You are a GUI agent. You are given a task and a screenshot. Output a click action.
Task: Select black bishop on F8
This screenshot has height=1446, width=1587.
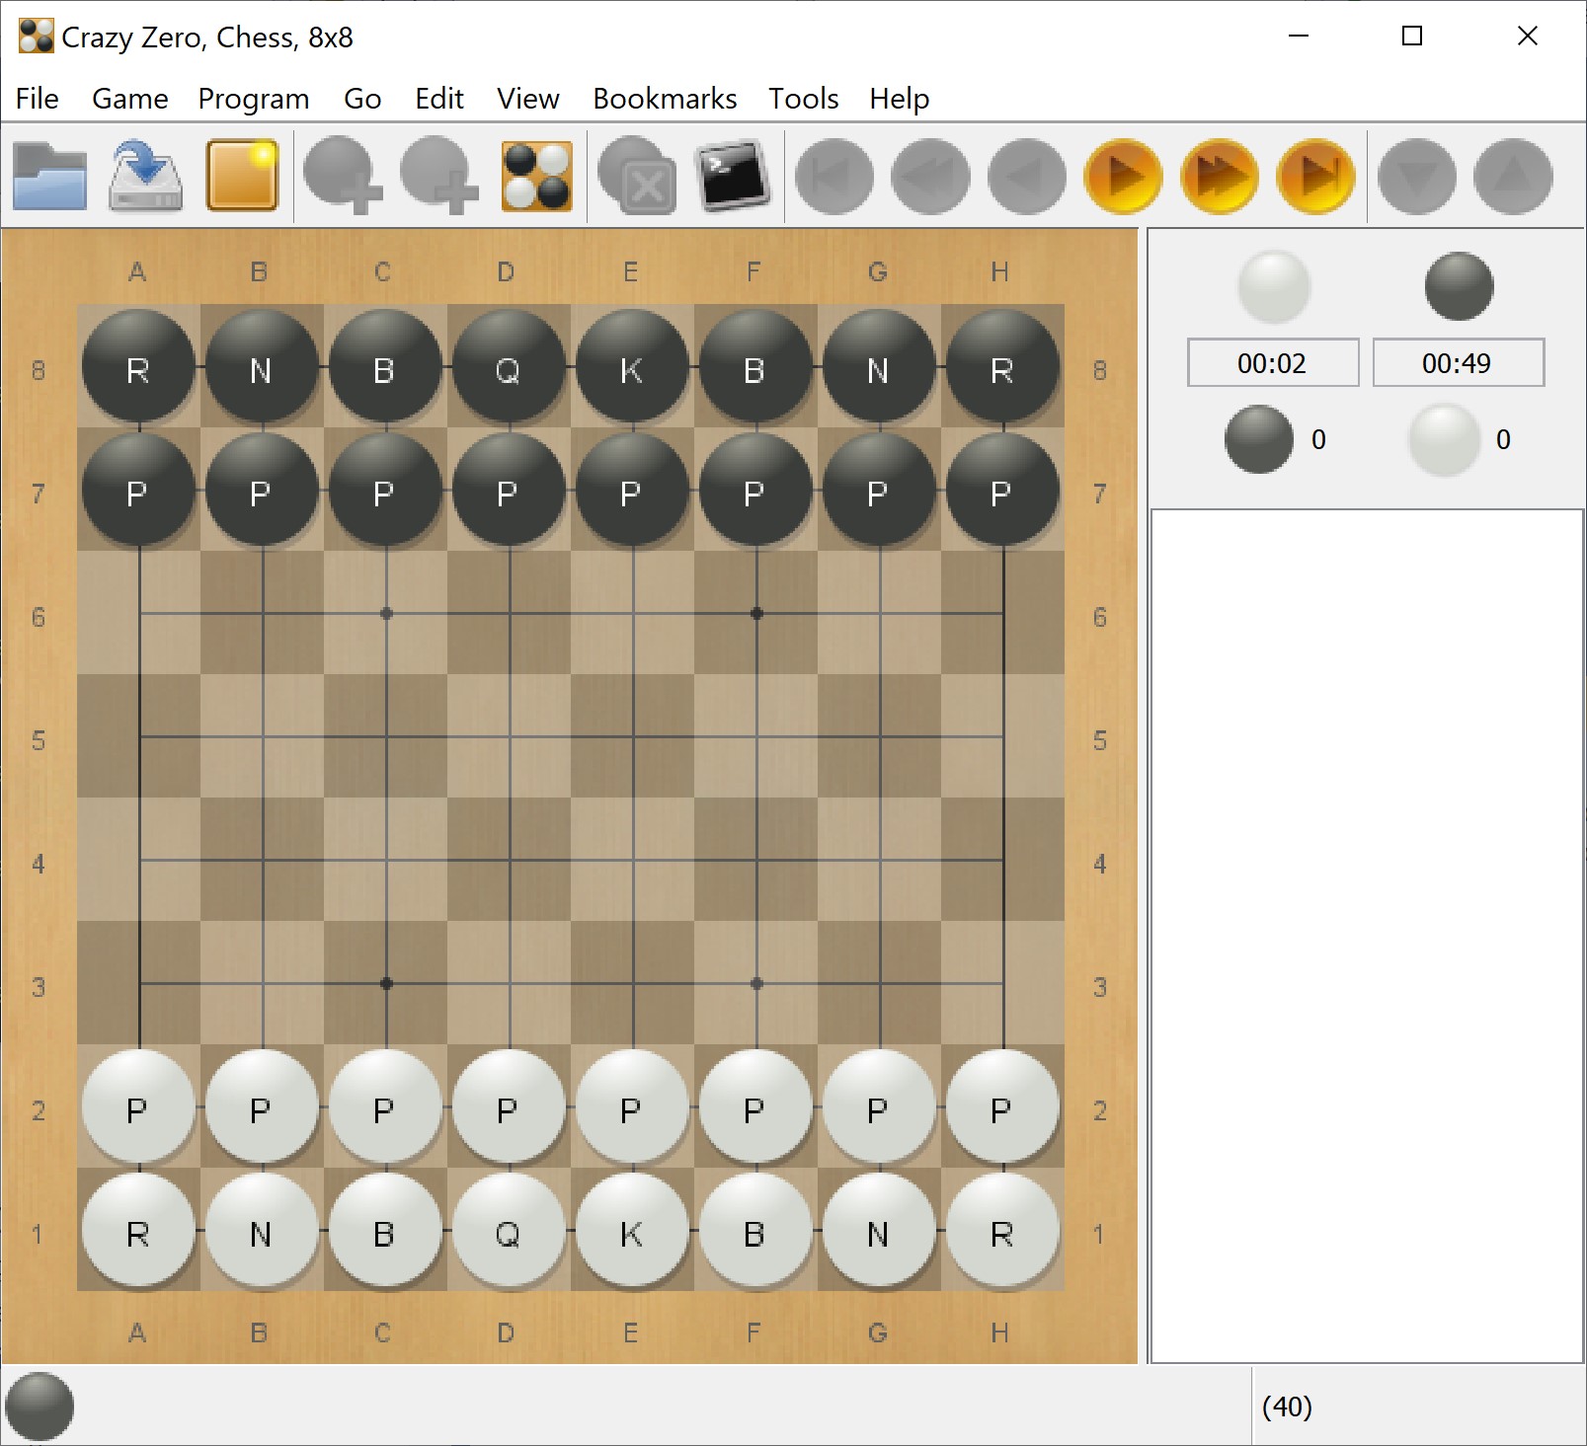(x=755, y=367)
